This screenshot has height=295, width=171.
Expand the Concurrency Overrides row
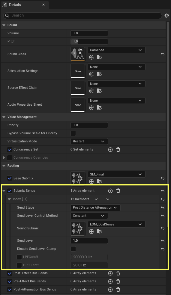pyautogui.click(x=4, y=158)
